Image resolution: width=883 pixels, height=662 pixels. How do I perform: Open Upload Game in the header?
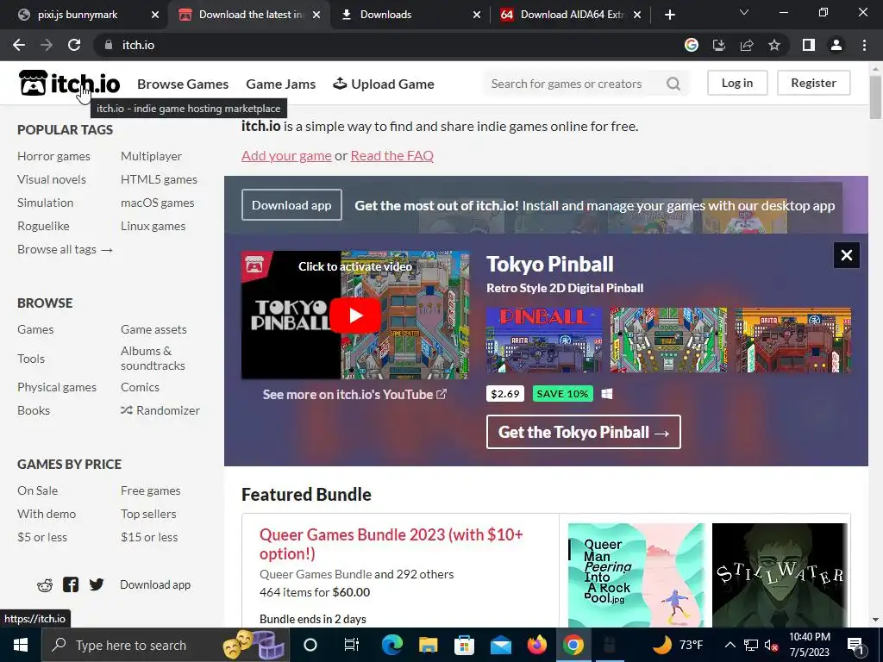pyautogui.click(x=384, y=84)
